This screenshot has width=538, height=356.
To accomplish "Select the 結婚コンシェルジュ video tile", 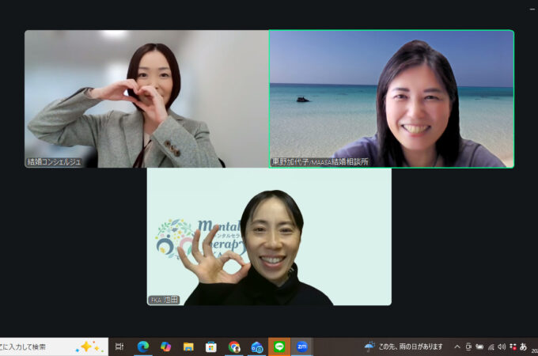I will coord(146,99).
